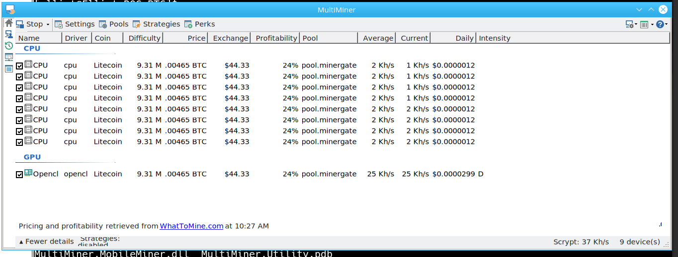
Task: Click the chip icon of first CPU row
Action: tap(28, 64)
